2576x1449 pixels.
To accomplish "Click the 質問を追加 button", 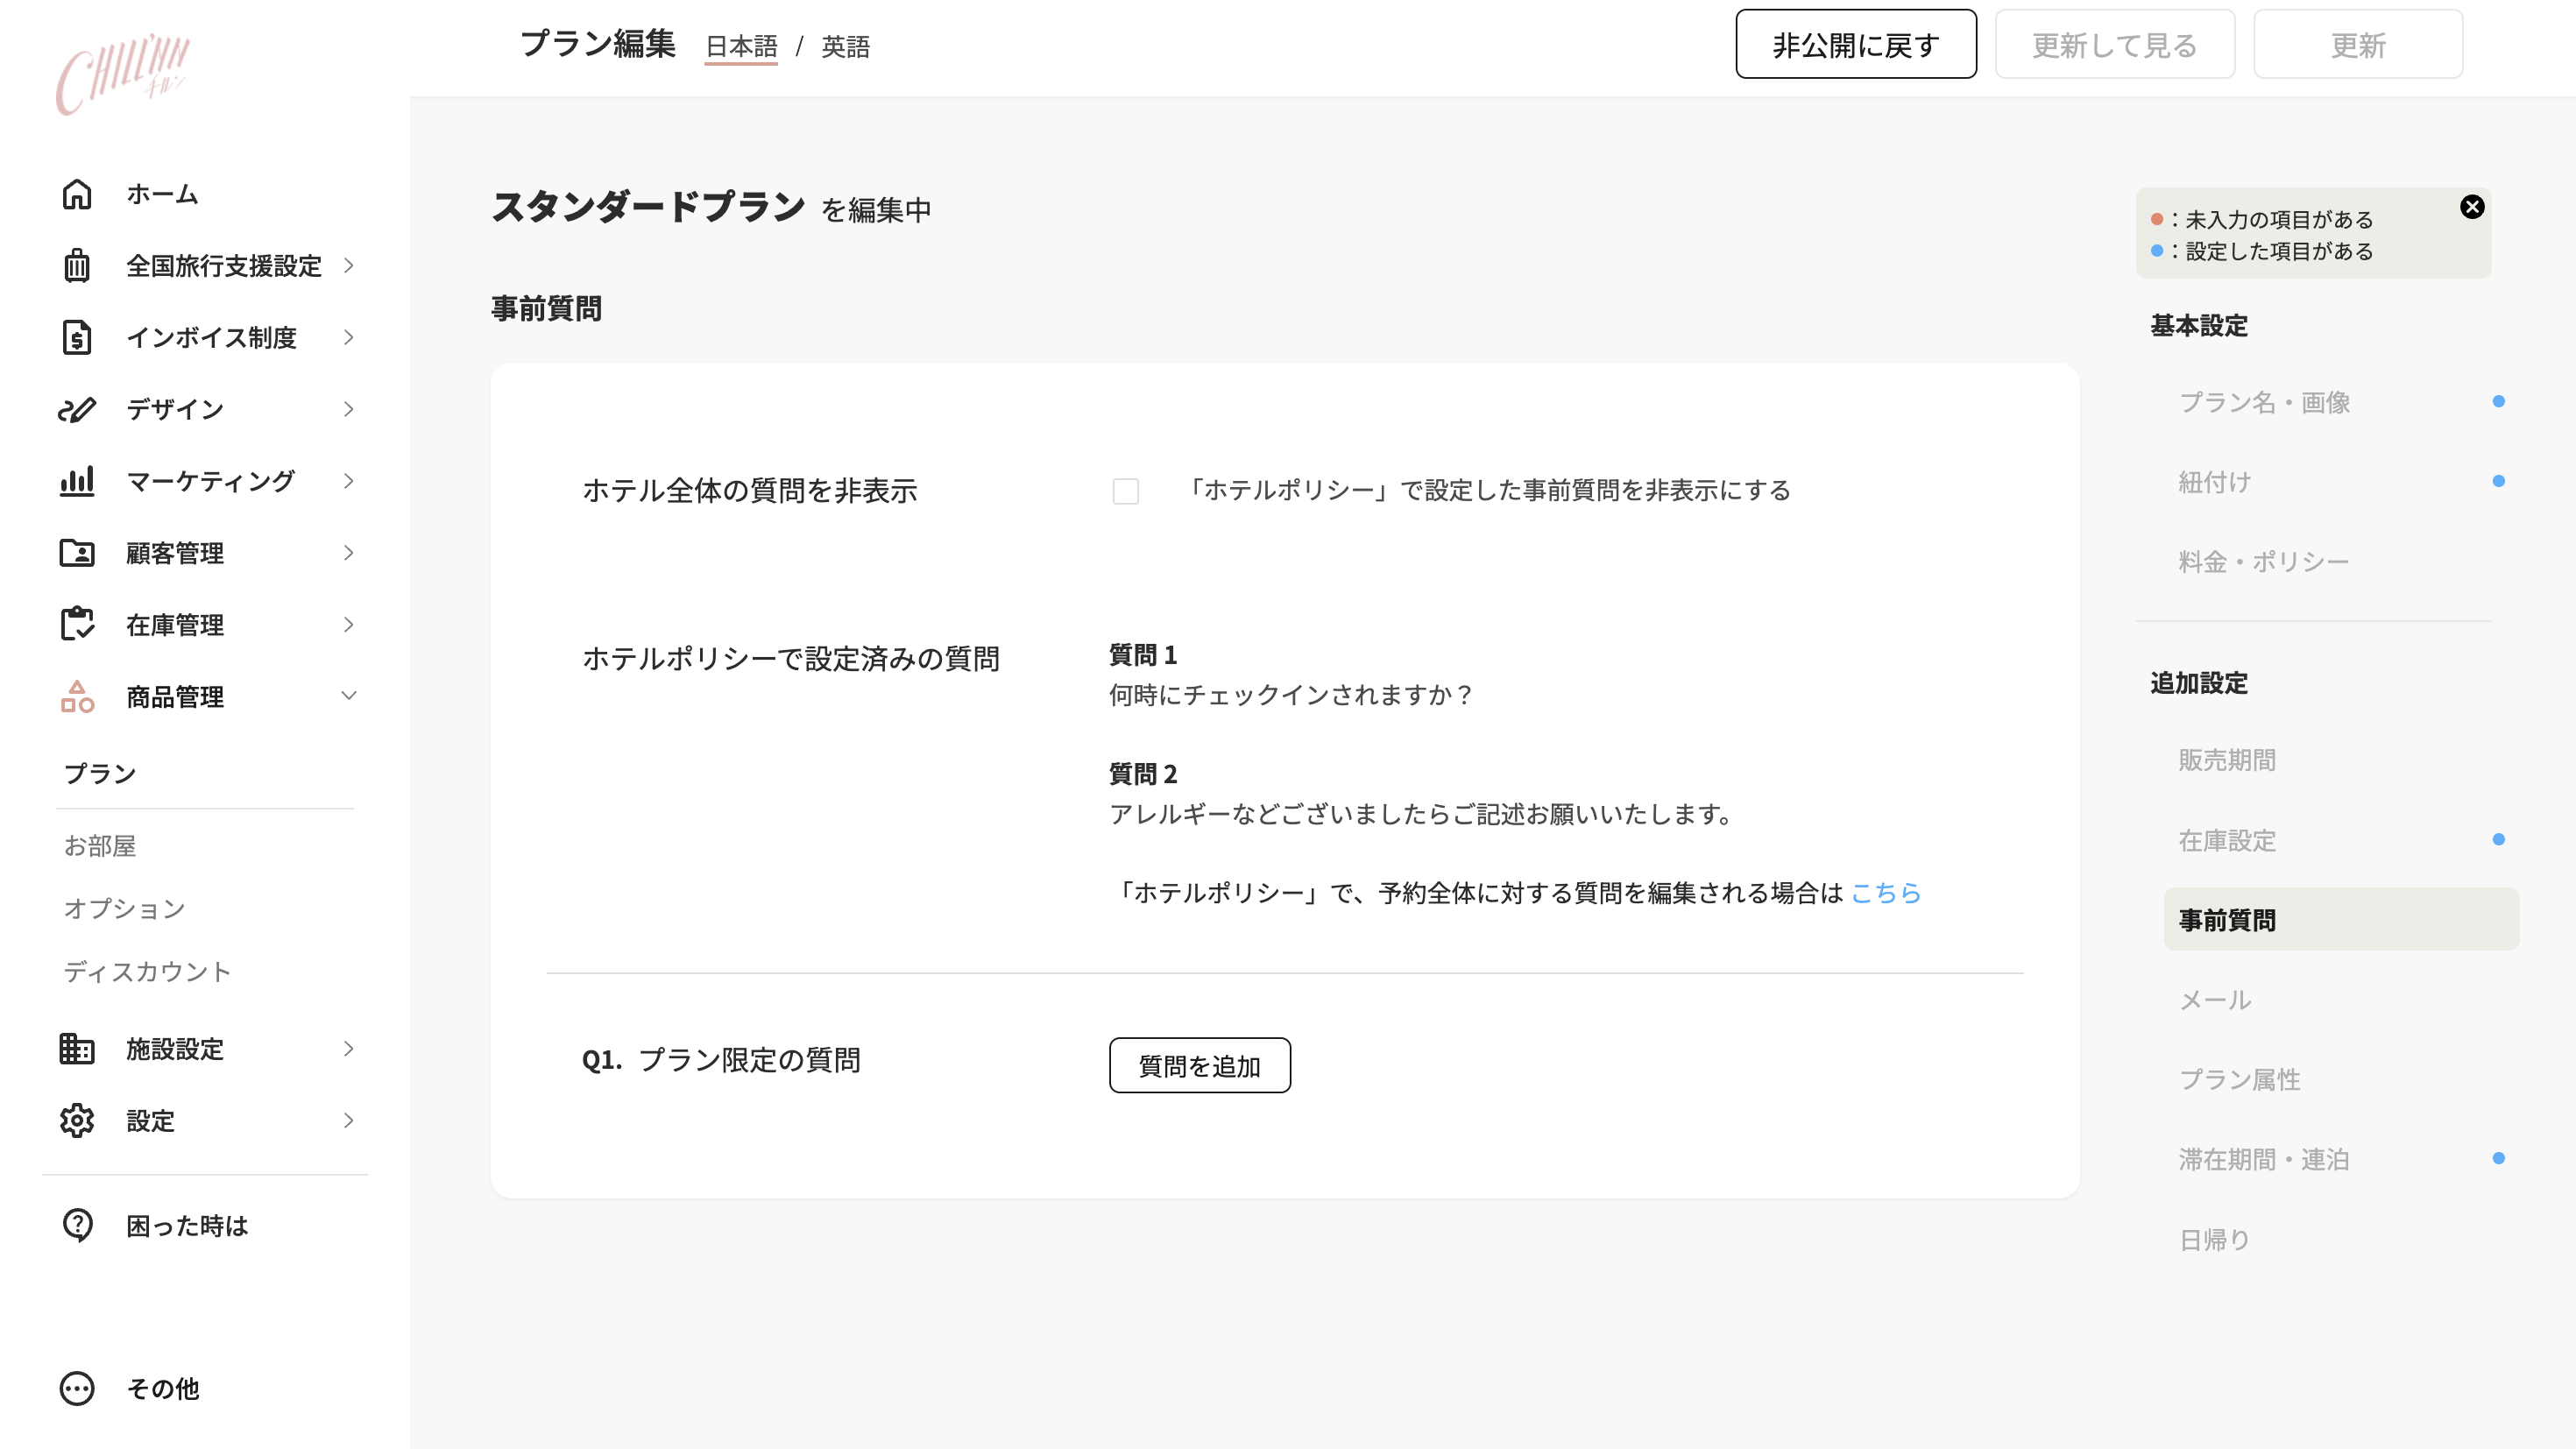I will pyautogui.click(x=1199, y=1065).
